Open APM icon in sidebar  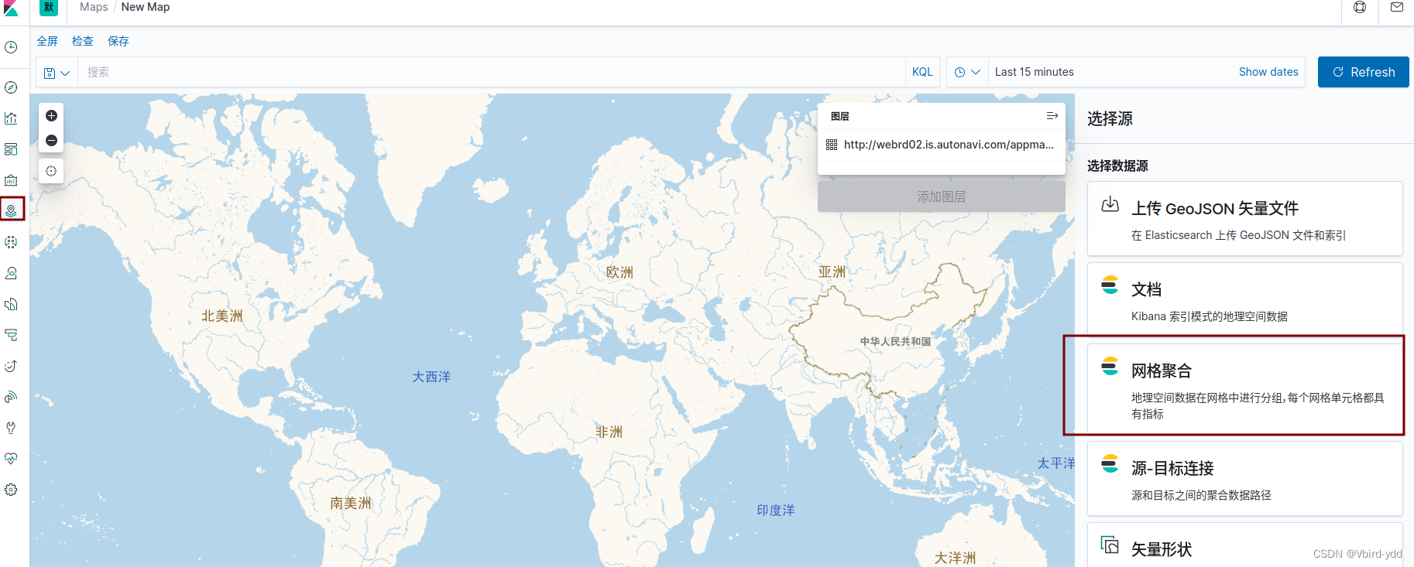coord(11,335)
